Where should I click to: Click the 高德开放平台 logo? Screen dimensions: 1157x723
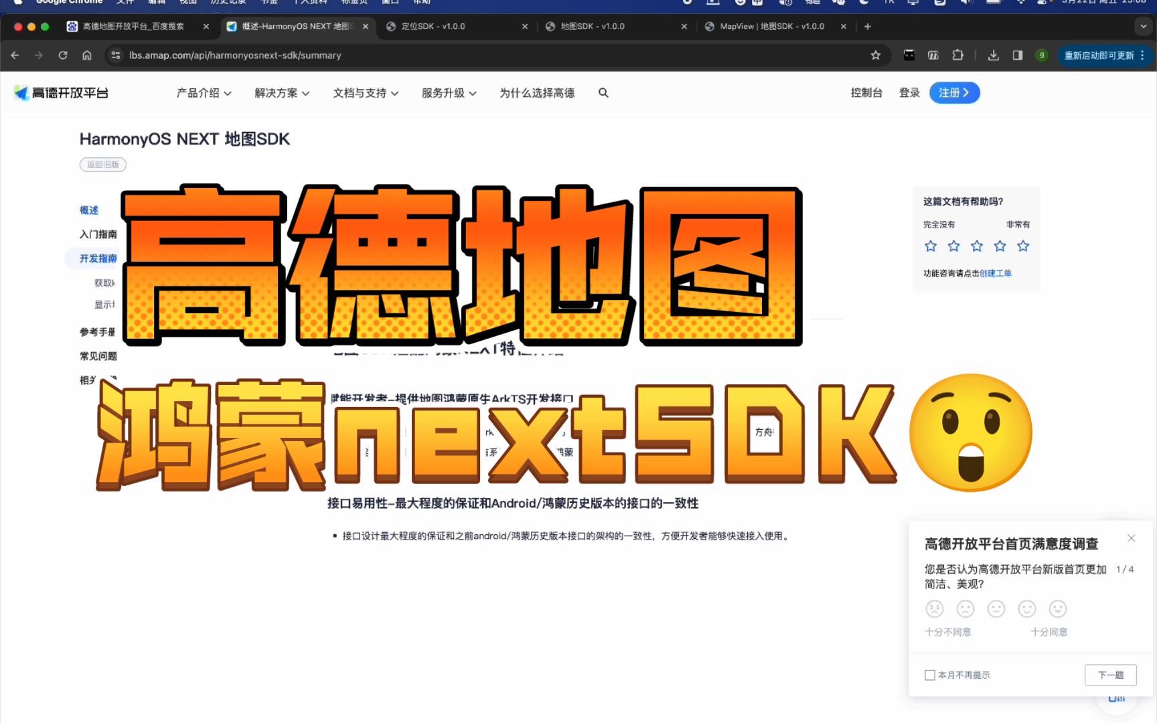[61, 93]
